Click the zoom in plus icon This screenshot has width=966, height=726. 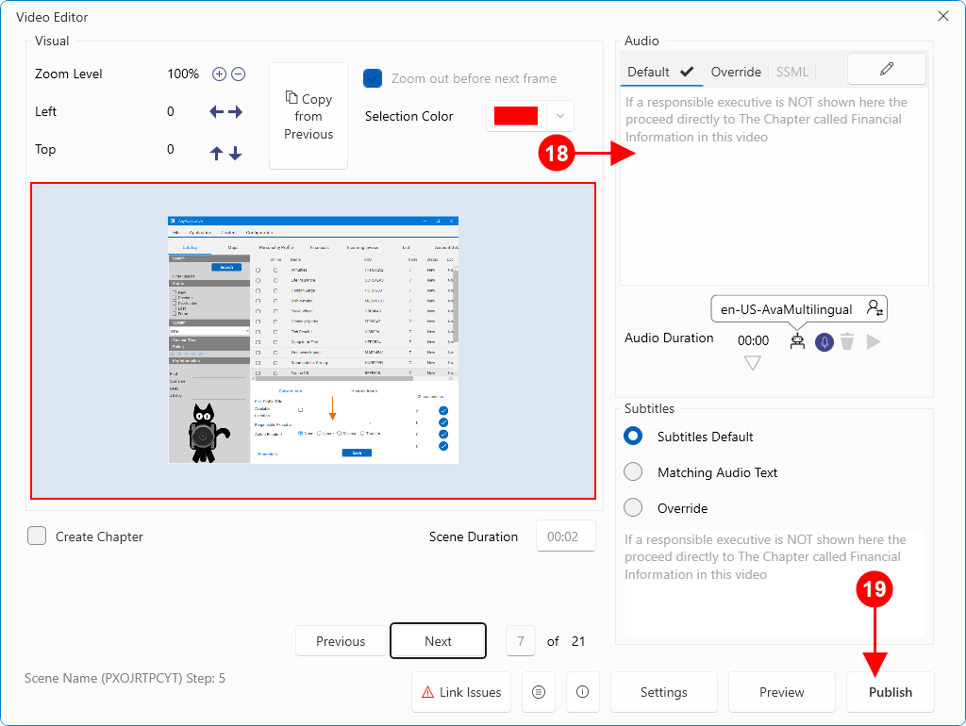(219, 74)
